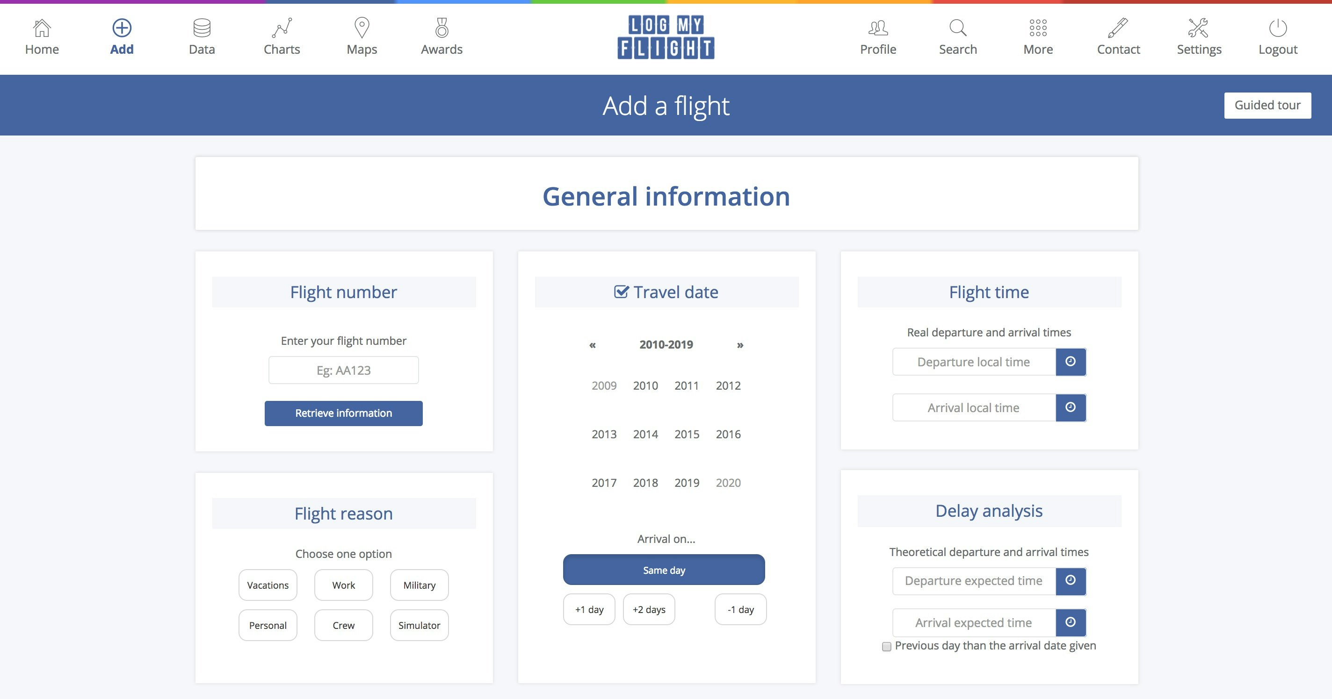The image size is (1332, 699).
Task: Click the flight number input field
Action: coord(343,370)
